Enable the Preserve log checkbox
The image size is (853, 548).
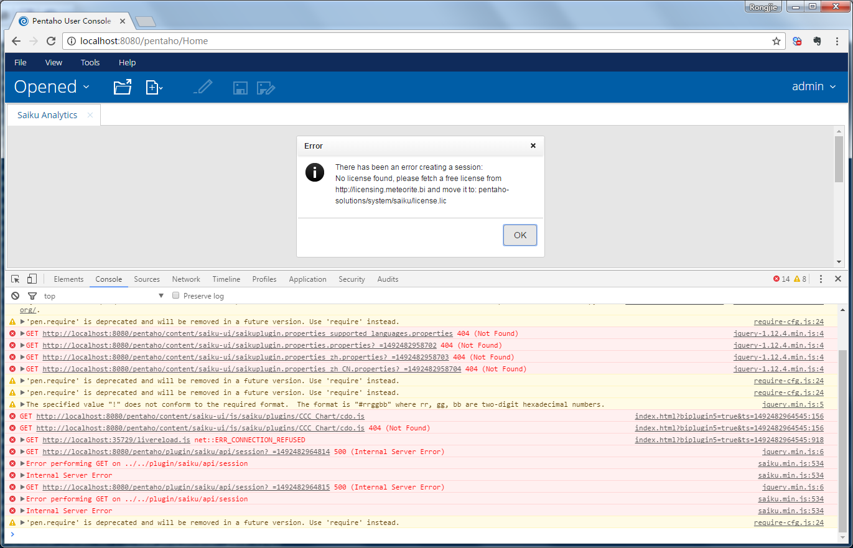[x=176, y=296]
